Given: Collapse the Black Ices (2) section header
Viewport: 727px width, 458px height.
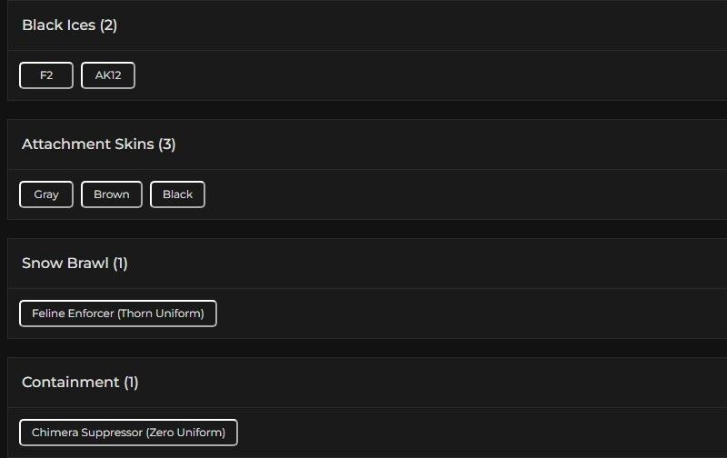Looking at the screenshot, I should [363, 25].
